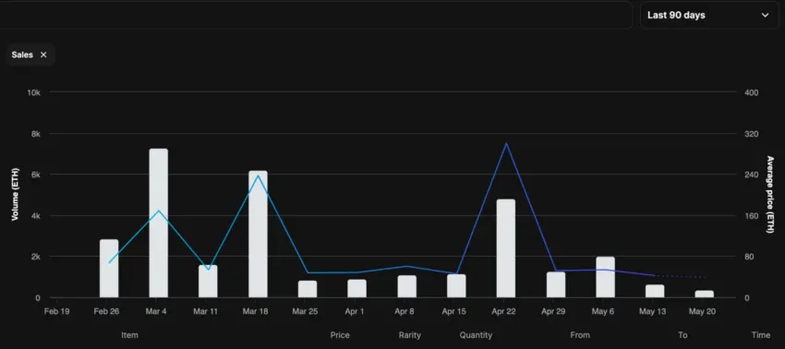Remove the Sales filter chip
This screenshot has height=349, width=785.
43,55
